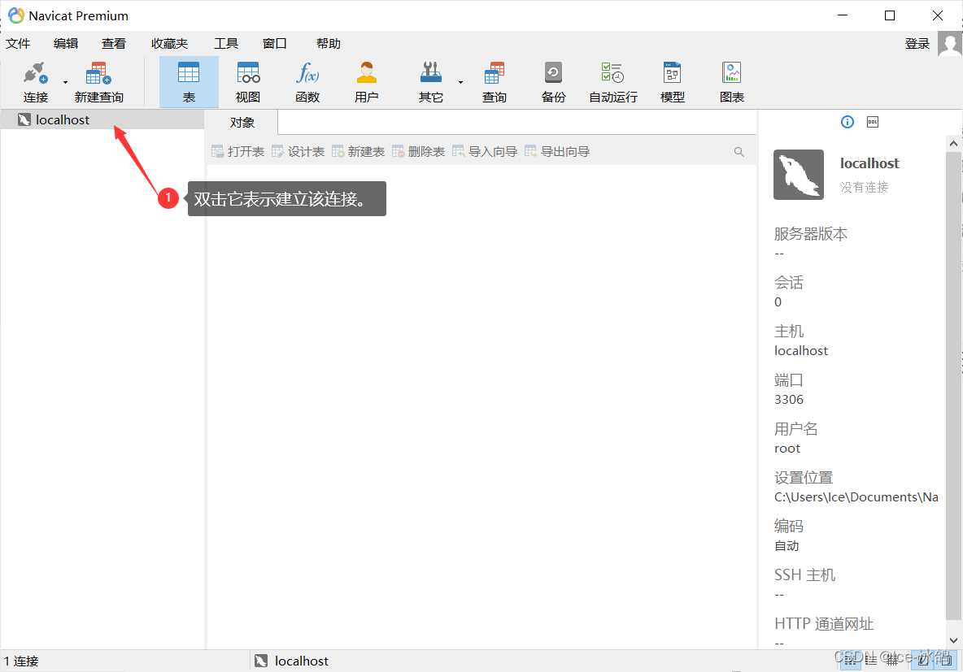Click the 打开表 button

click(237, 152)
